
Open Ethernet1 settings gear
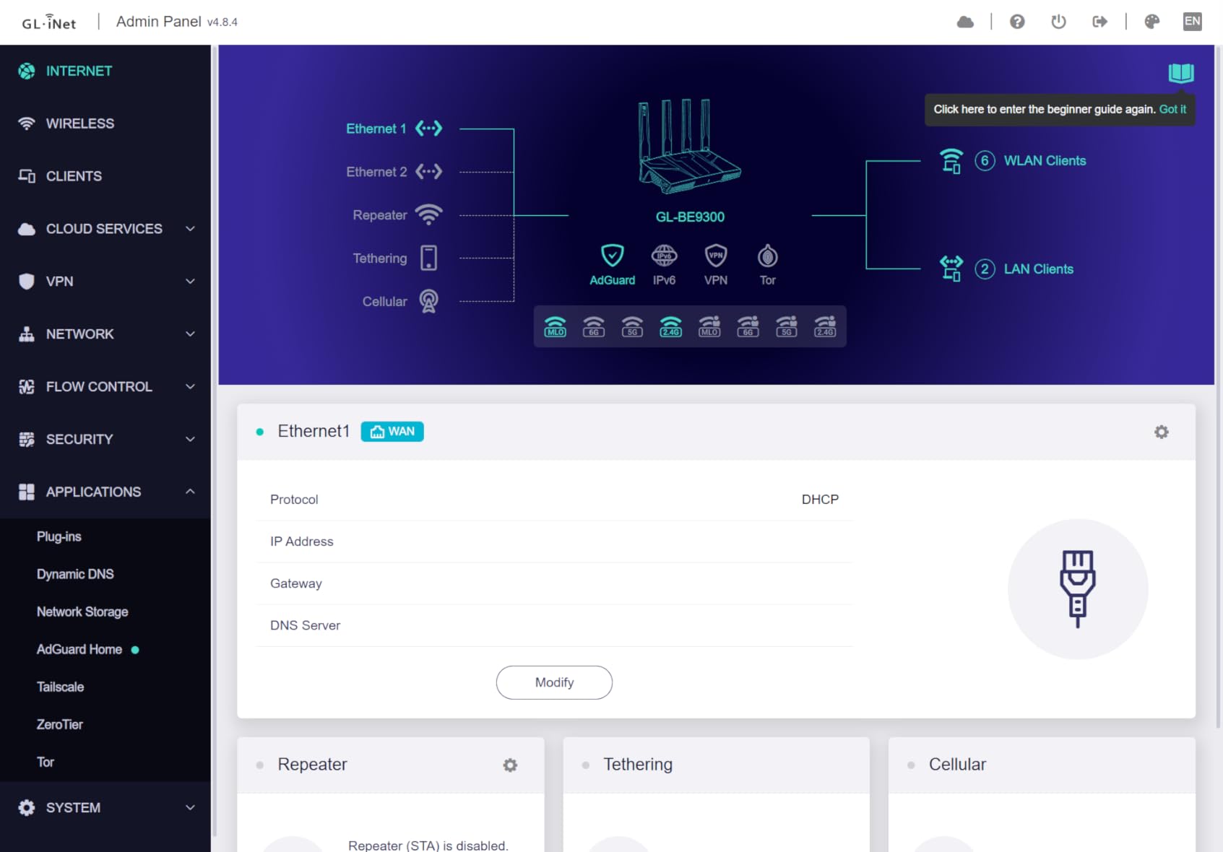tap(1161, 432)
